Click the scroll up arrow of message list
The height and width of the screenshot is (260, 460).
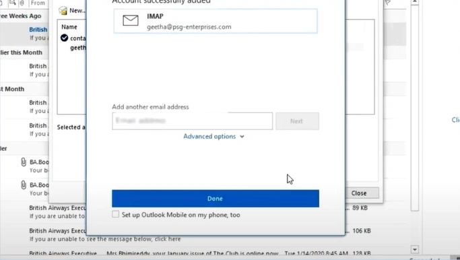[x=414, y=2]
